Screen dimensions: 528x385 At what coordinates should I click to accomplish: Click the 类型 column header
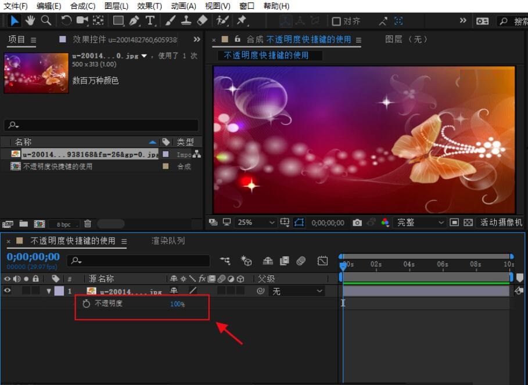point(185,142)
